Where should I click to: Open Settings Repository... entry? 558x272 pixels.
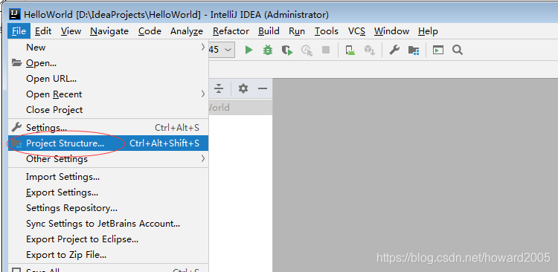[x=108, y=208]
